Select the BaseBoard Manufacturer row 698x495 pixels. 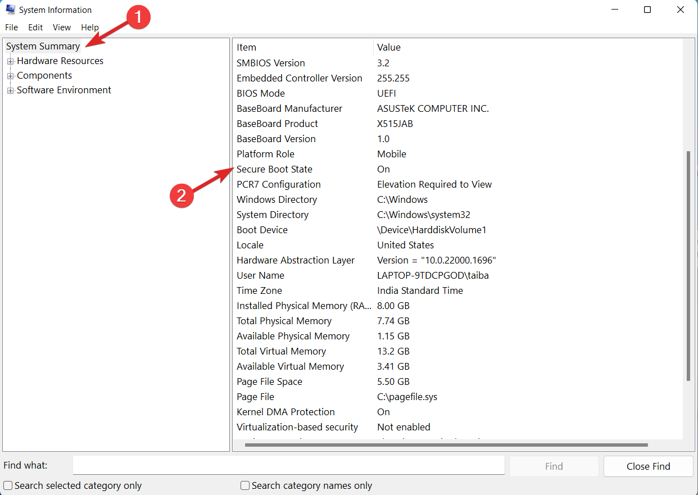pyautogui.click(x=458, y=108)
